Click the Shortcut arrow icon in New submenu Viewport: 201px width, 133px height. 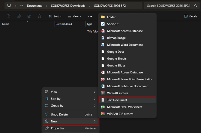103,24
